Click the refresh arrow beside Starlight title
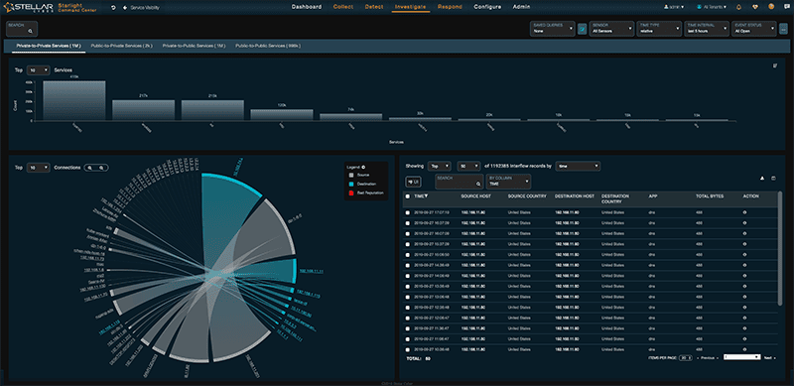794x386 pixels. click(113, 7)
